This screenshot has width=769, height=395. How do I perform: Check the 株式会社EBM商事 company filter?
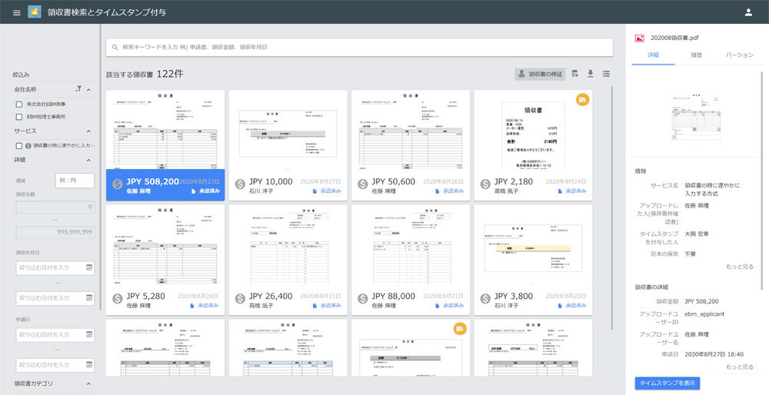pos(19,105)
